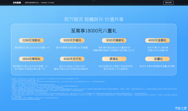Select the 4000元金融礼 badge

157,40
